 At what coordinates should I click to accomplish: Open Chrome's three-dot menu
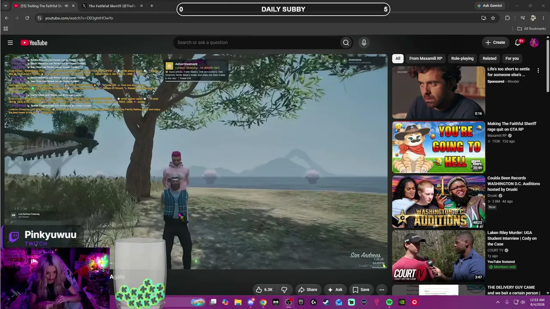coord(544,18)
